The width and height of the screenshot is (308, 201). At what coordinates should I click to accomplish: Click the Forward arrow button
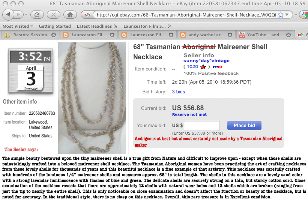pyautogui.click(x=19, y=15)
